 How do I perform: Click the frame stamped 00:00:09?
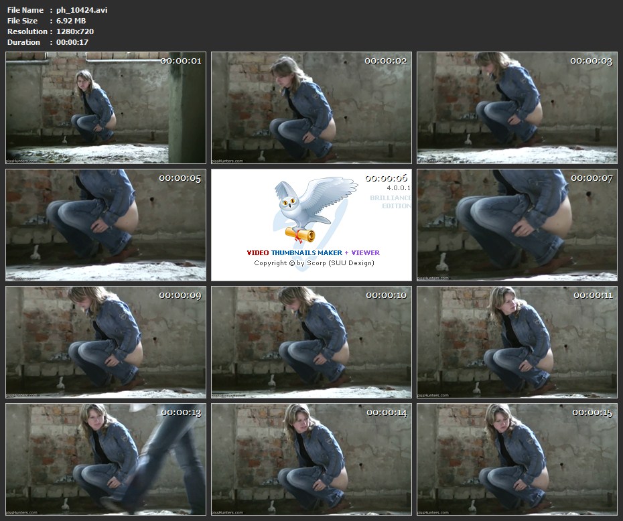[106, 342]
